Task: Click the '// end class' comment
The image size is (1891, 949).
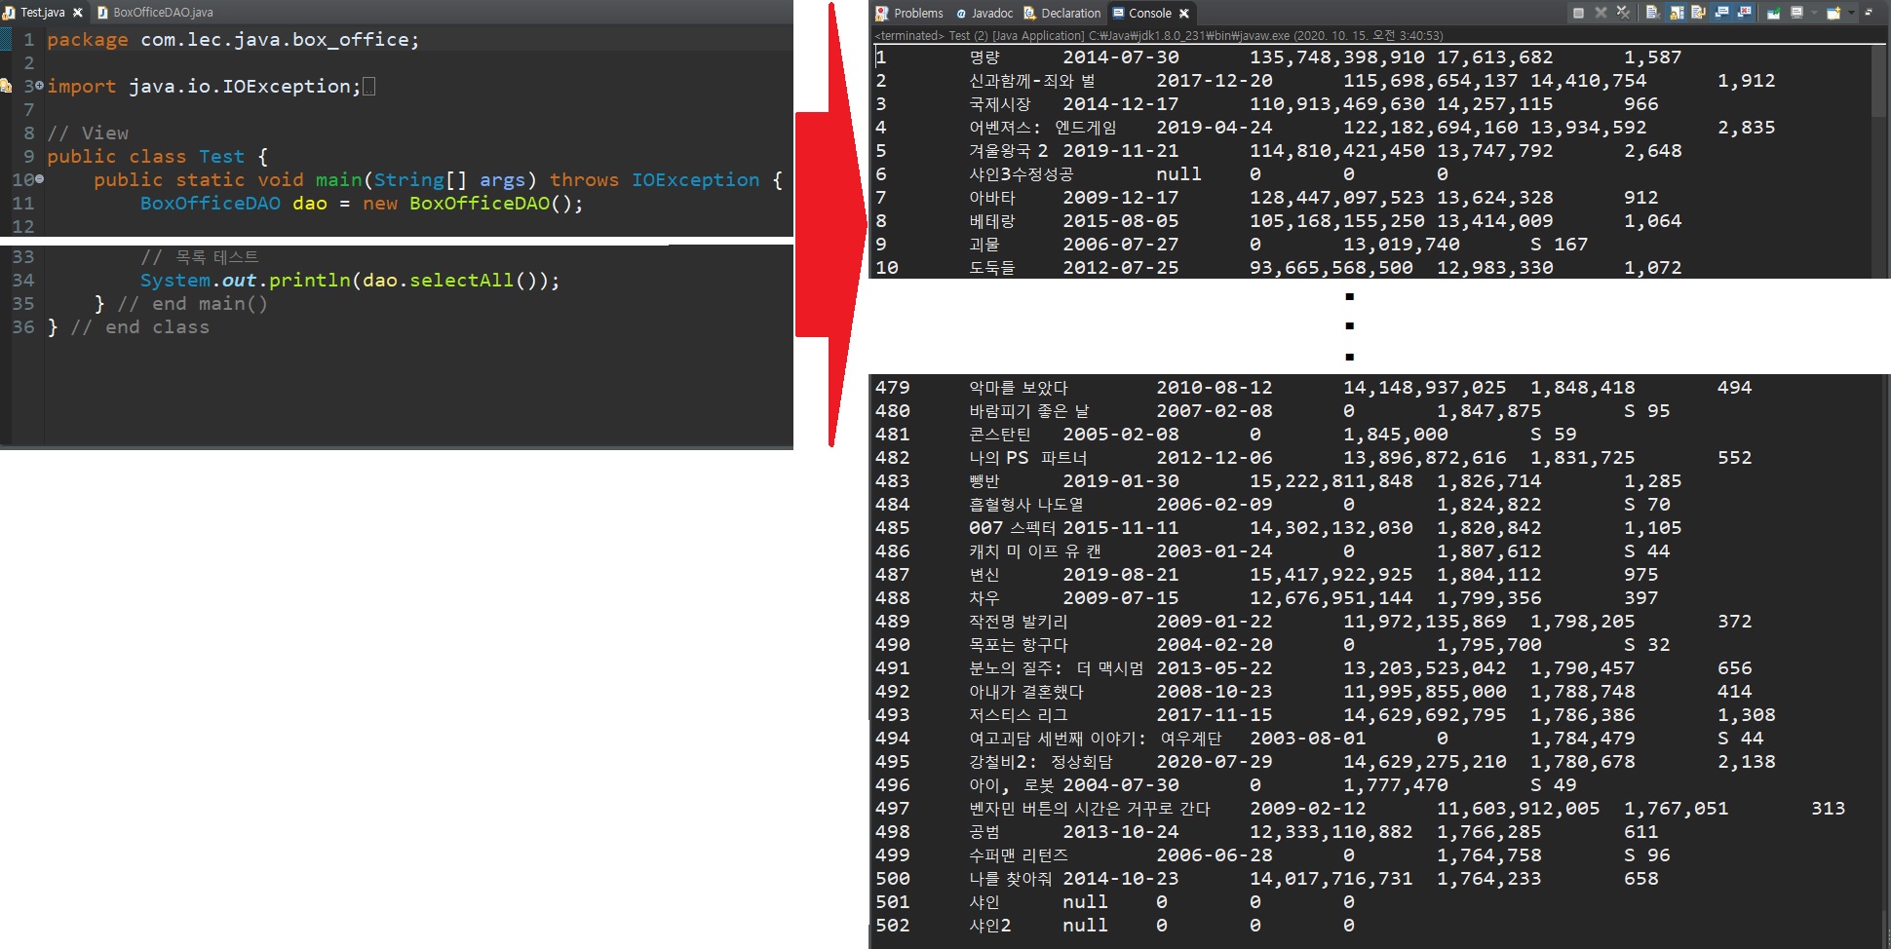Action: (139, 327)
